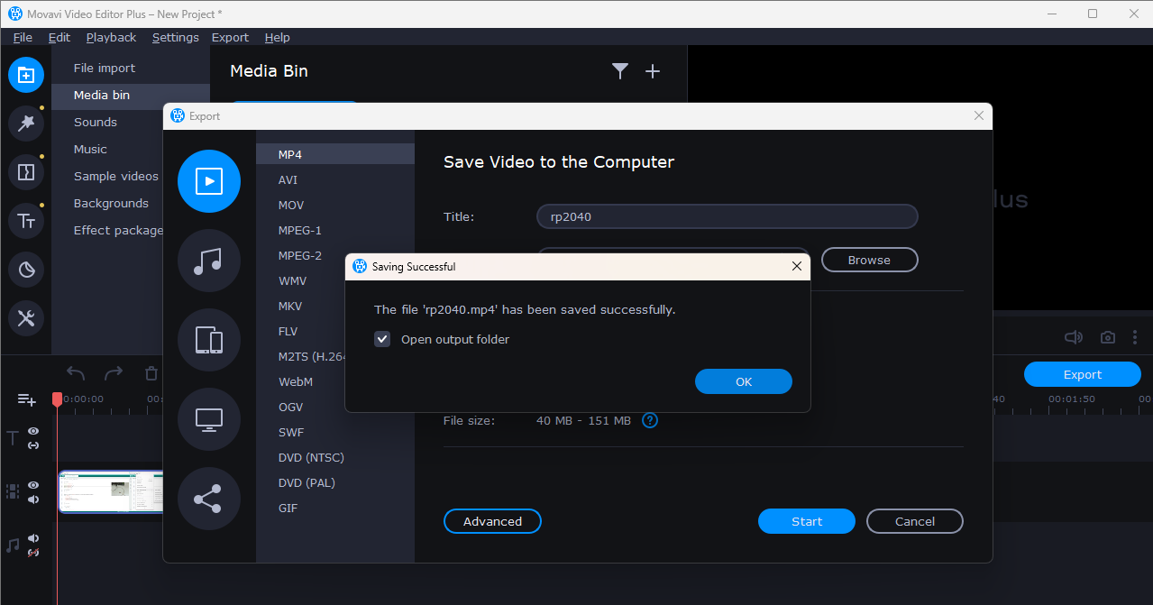Click the Media Bin filter funnel icon
Screen dimensions: 1153x605
click(x=619, y=71)
